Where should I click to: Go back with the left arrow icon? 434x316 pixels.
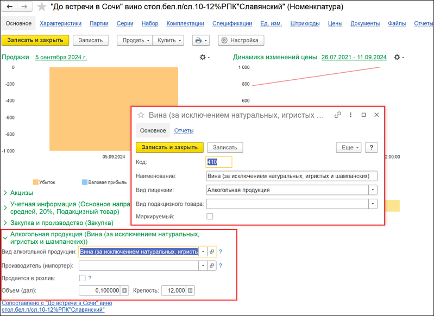point(9,7)
